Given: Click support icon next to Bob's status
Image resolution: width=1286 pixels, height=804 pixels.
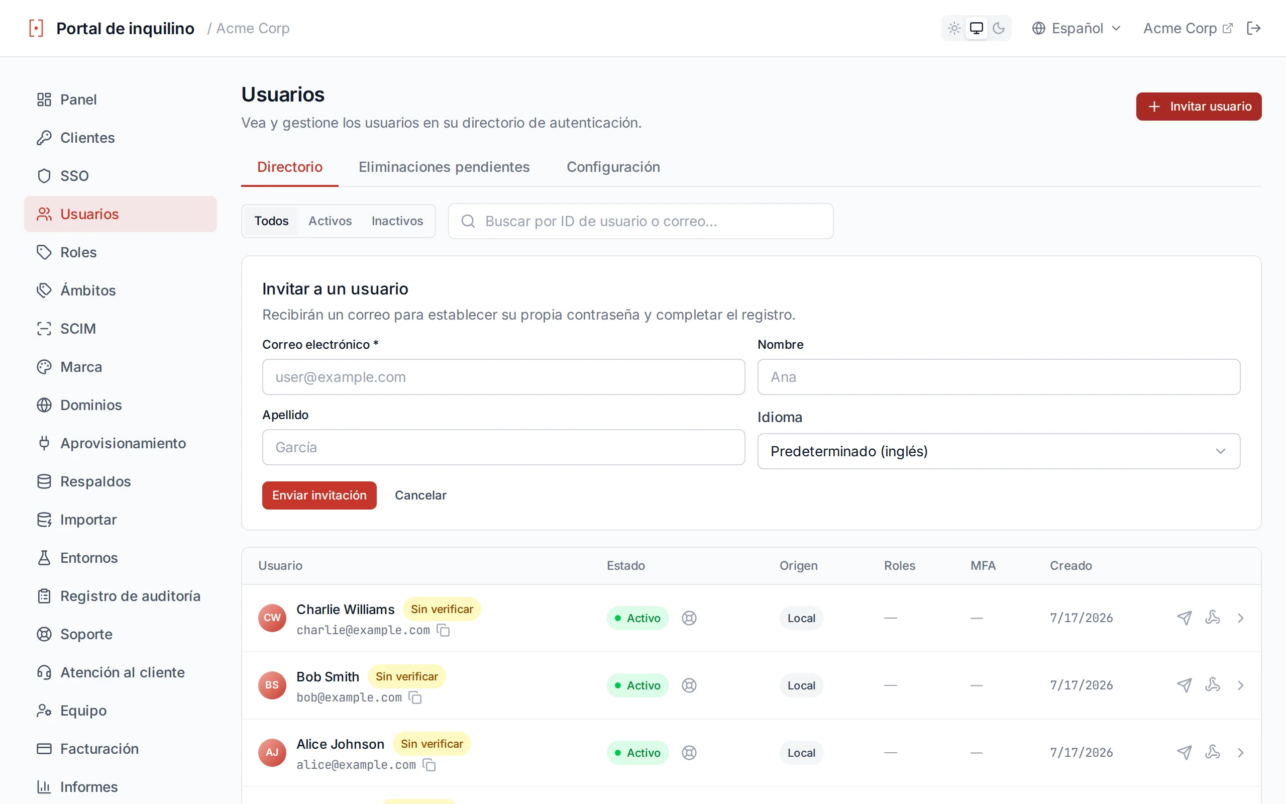Looking at the screenshot, I should point(689,685).
